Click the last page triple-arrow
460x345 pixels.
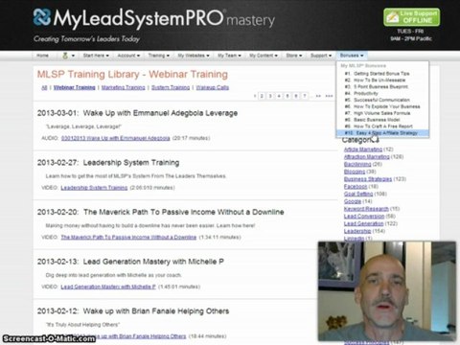(329, 96)
